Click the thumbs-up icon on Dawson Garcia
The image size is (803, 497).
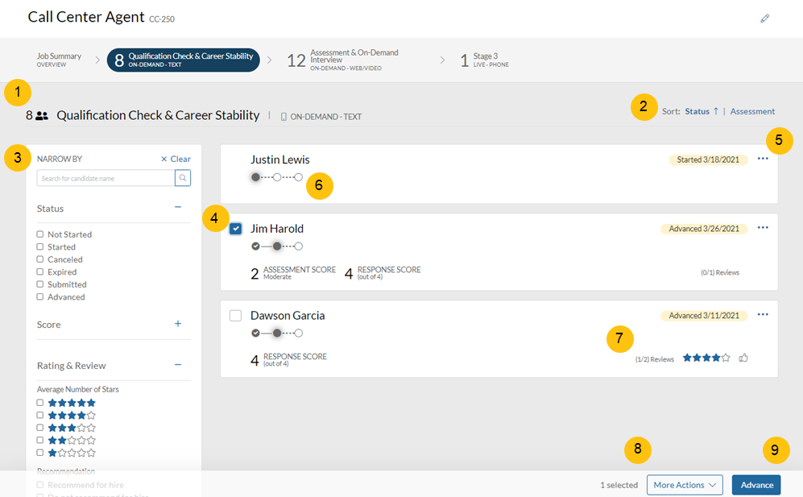pyautogui.click(x=743, y=358)
